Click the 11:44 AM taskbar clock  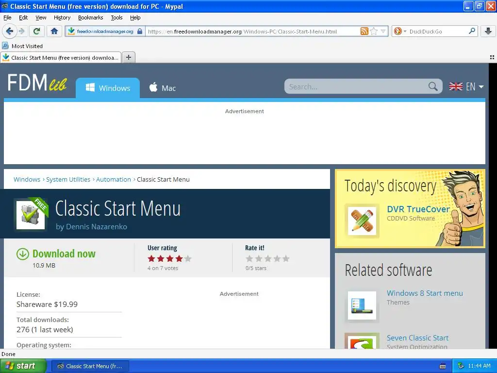coord(479,366)
